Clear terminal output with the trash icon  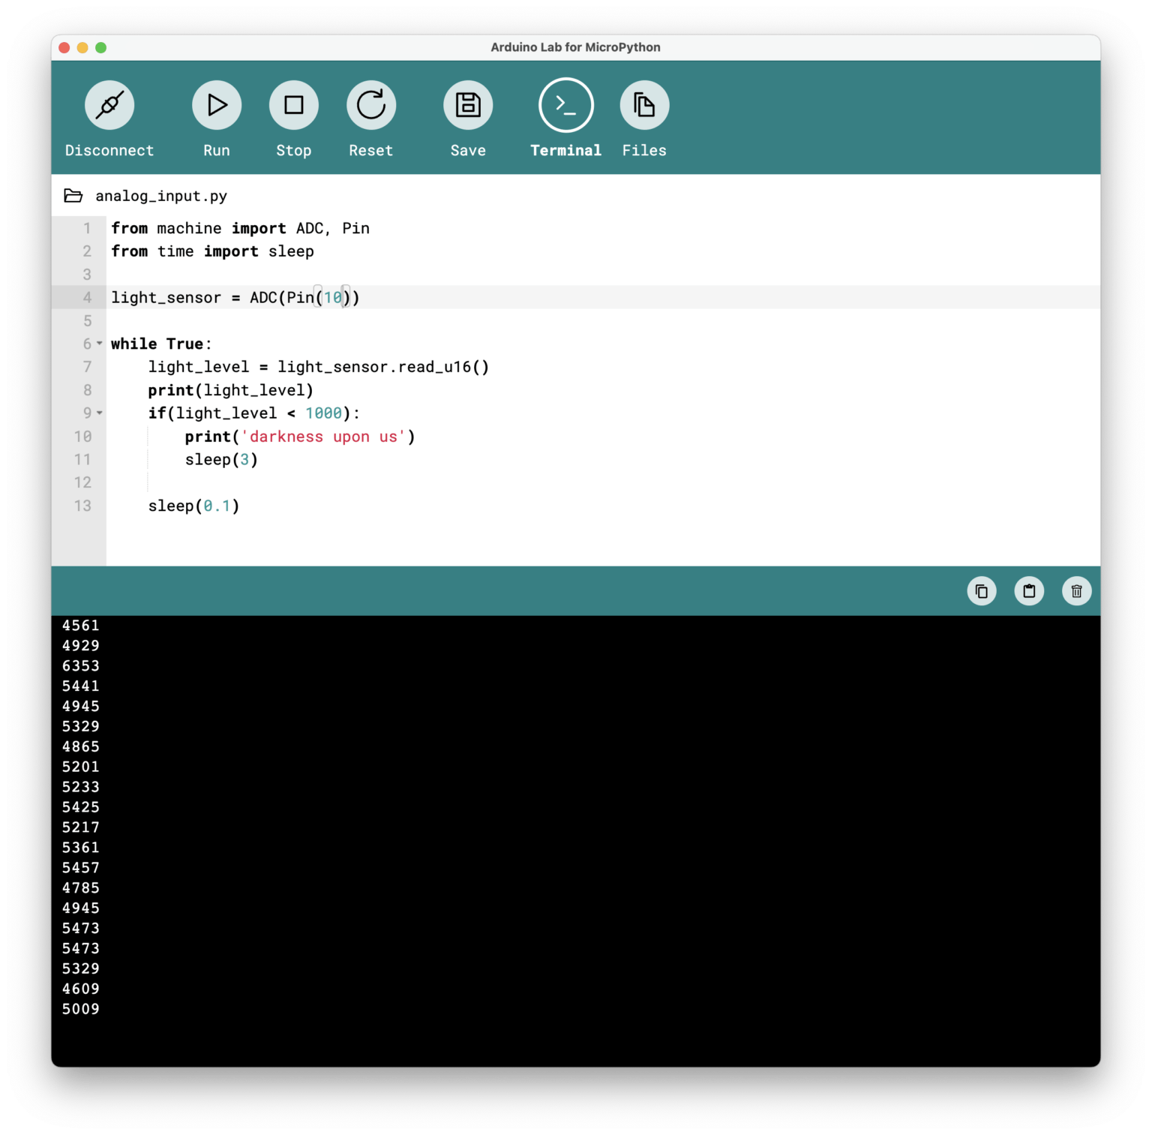coord(1076,590)
